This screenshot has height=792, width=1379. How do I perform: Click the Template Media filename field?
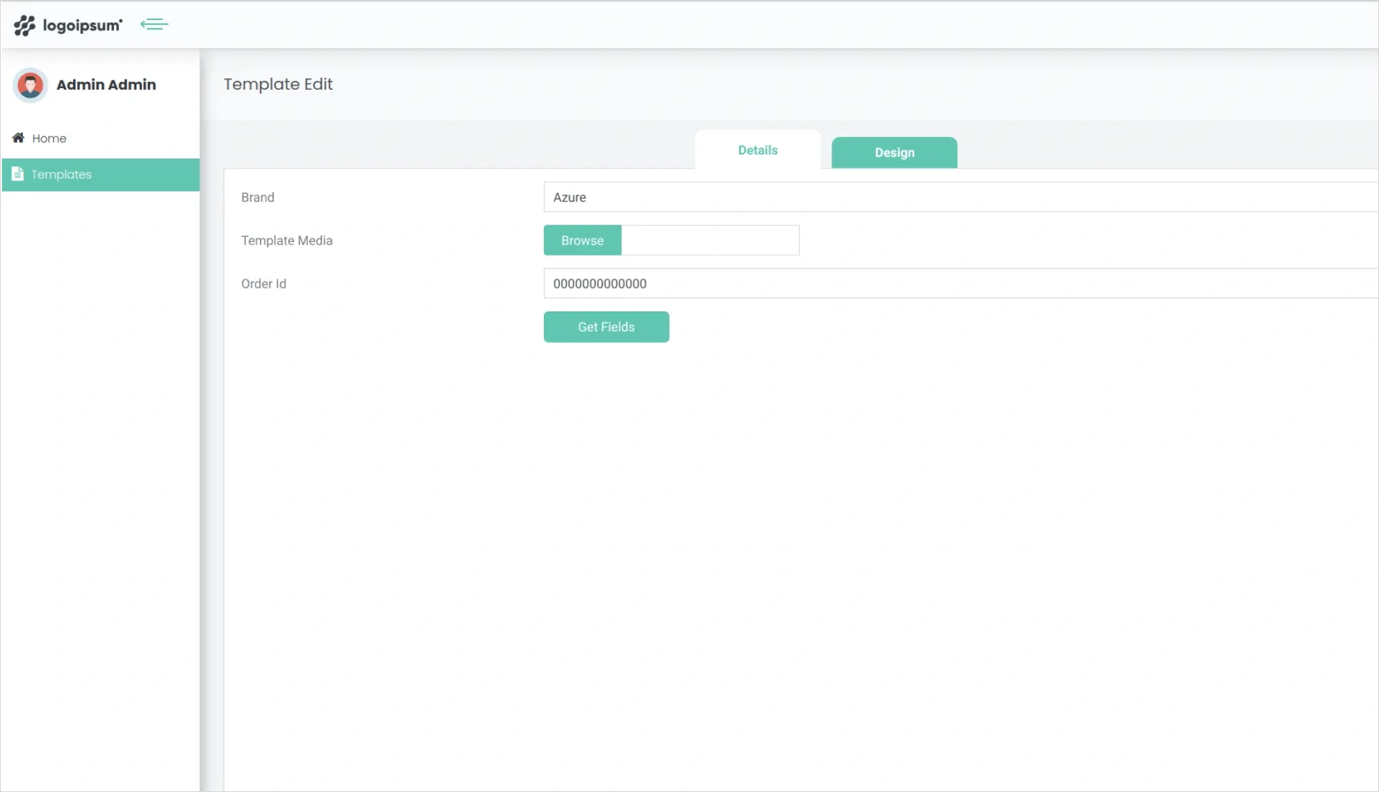pos(710,240)
